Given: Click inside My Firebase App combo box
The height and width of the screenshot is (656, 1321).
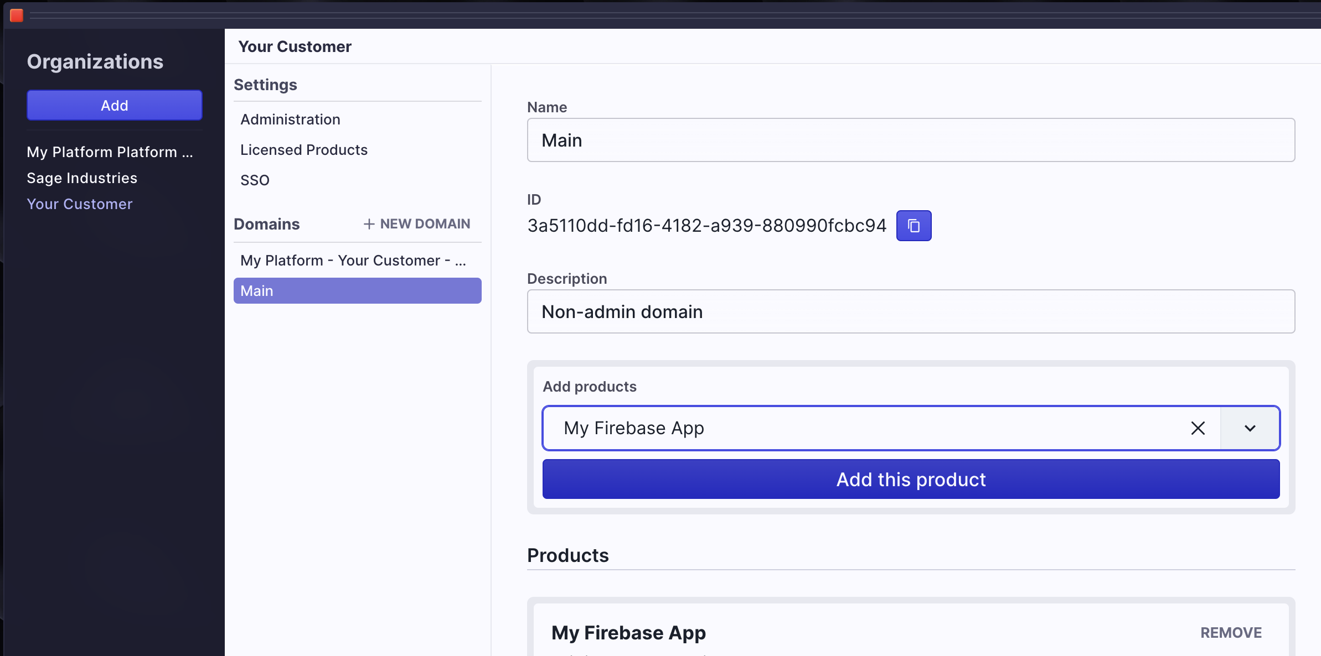Looking at the screenshot, I should pyautogui.click(x=864, y=428).
